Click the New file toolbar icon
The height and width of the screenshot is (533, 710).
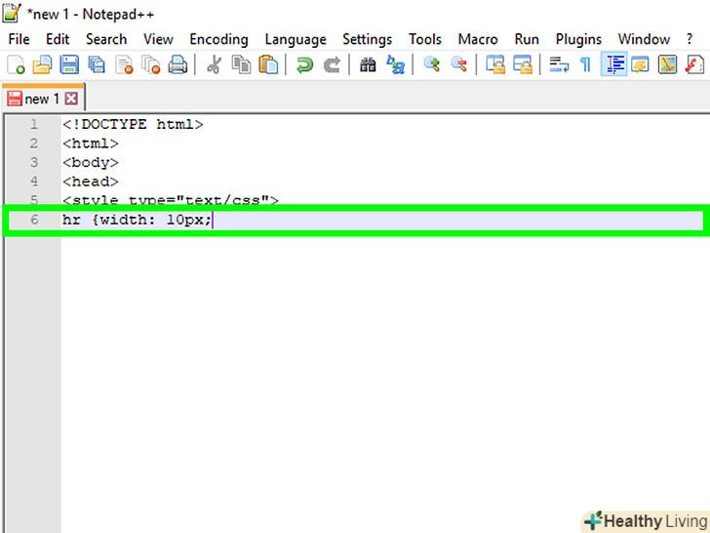[x=16, y=64]
